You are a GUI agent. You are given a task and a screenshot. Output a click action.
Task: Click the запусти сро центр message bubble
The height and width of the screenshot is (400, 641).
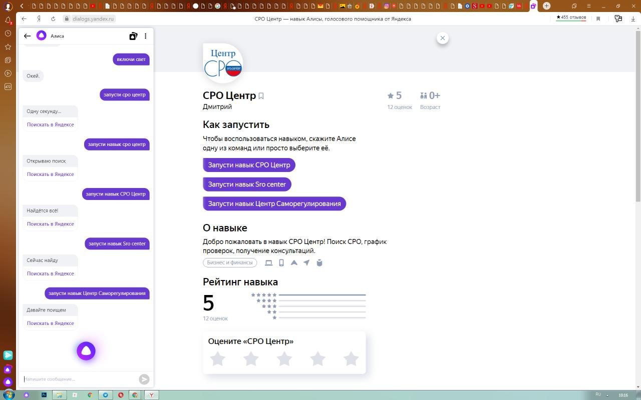click(125, 94)
